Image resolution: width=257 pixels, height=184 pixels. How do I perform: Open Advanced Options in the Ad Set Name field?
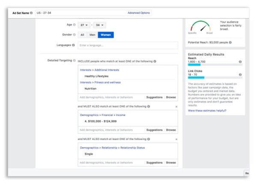click(x=139, y=13)
